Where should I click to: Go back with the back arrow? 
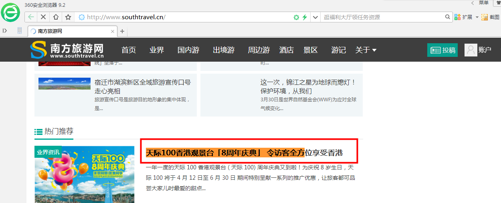pyautogui.click(x=31, y=17)
